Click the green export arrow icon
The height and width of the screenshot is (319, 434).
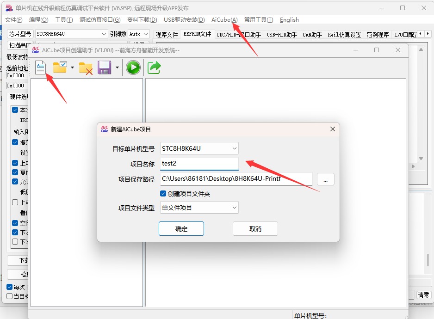pyautogui.click(x=154, y=67)
